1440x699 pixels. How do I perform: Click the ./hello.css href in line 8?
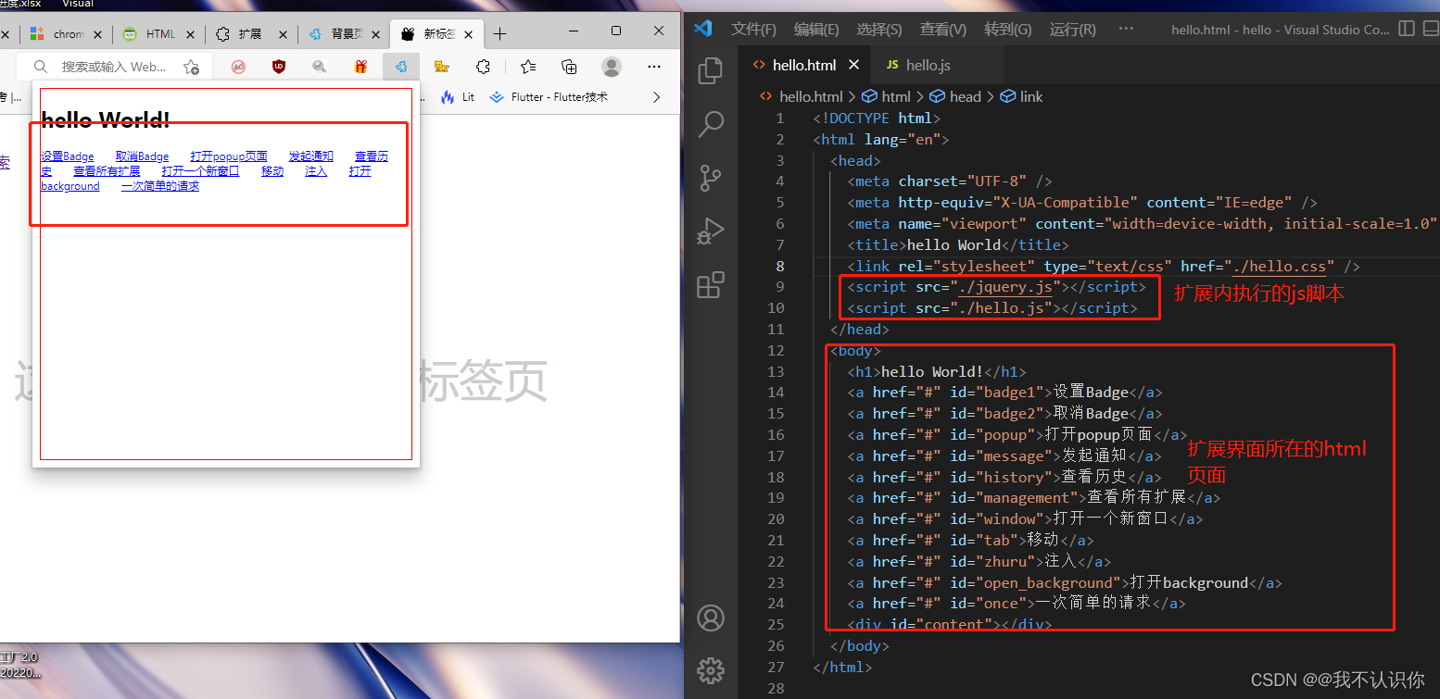[x=1281, y=267]
